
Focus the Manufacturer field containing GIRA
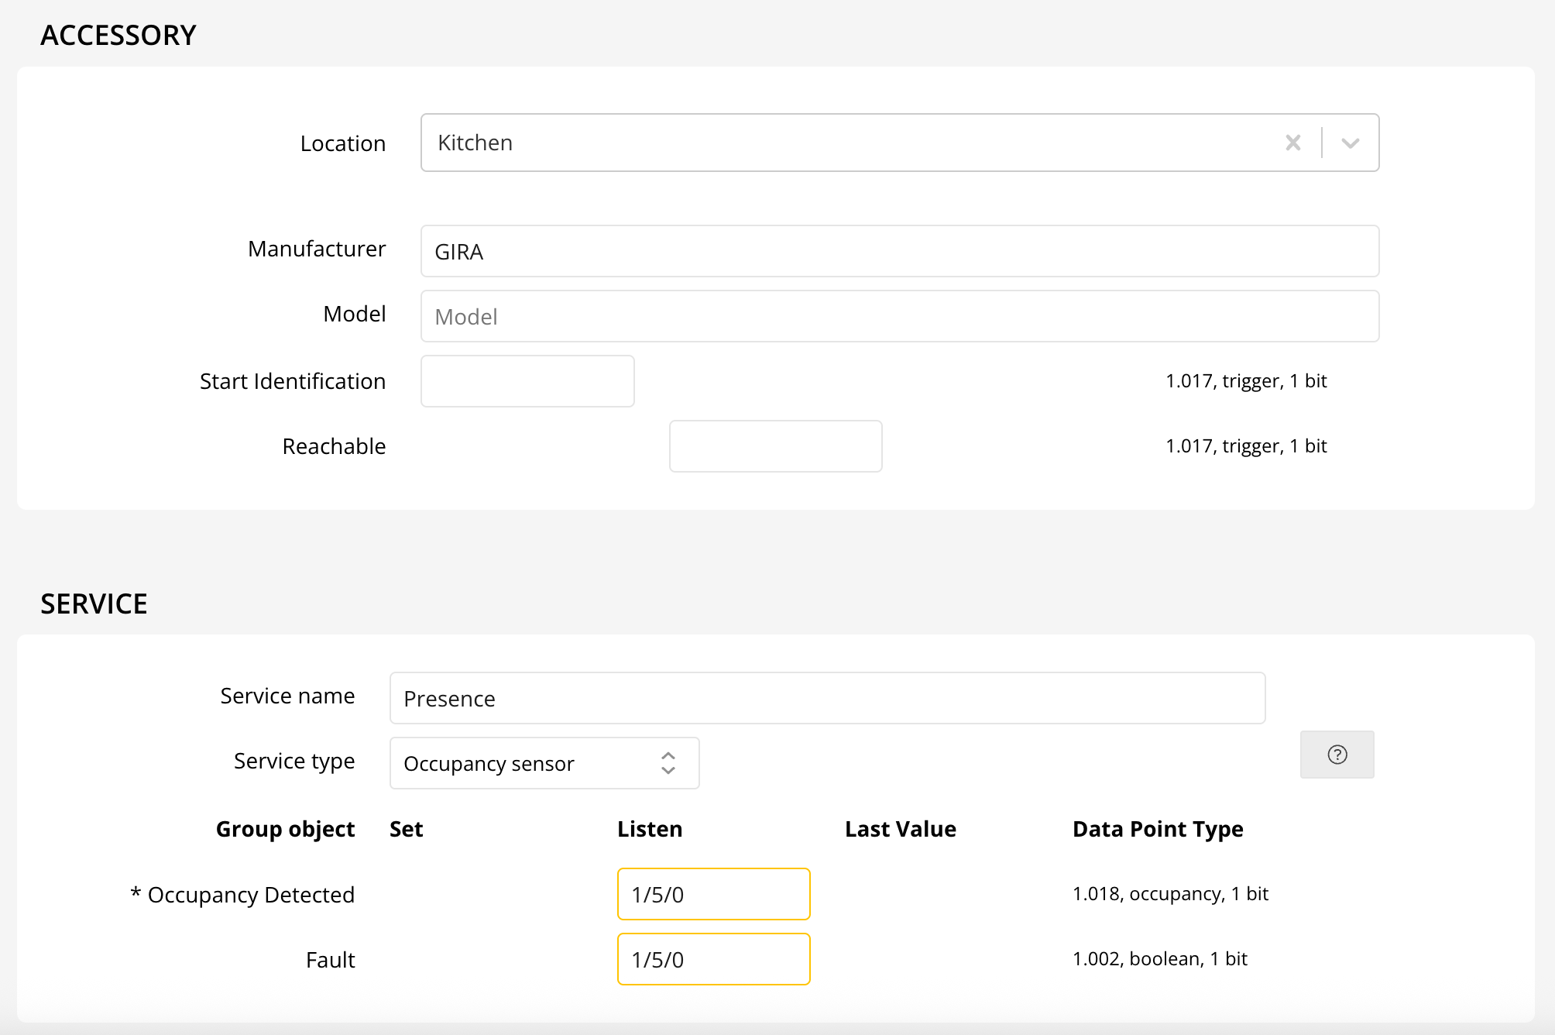pyautogui.click(x=899, y=251)
